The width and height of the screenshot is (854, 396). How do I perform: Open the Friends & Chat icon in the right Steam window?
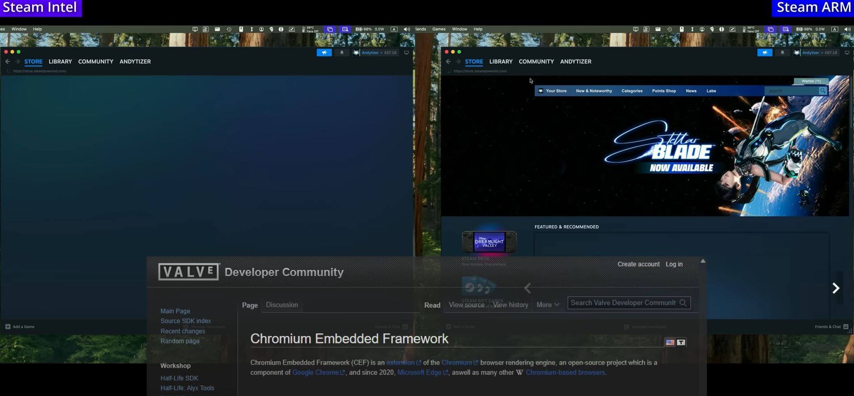(x=846, y=327)
